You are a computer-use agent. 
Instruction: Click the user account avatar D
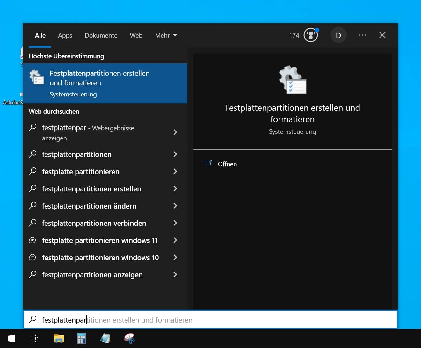(338, 35)
